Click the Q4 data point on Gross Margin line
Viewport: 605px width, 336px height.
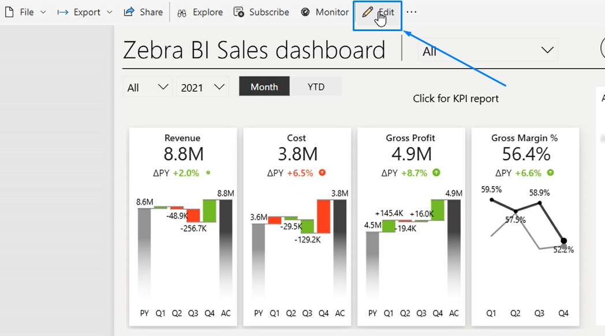(x=563, y=241)
